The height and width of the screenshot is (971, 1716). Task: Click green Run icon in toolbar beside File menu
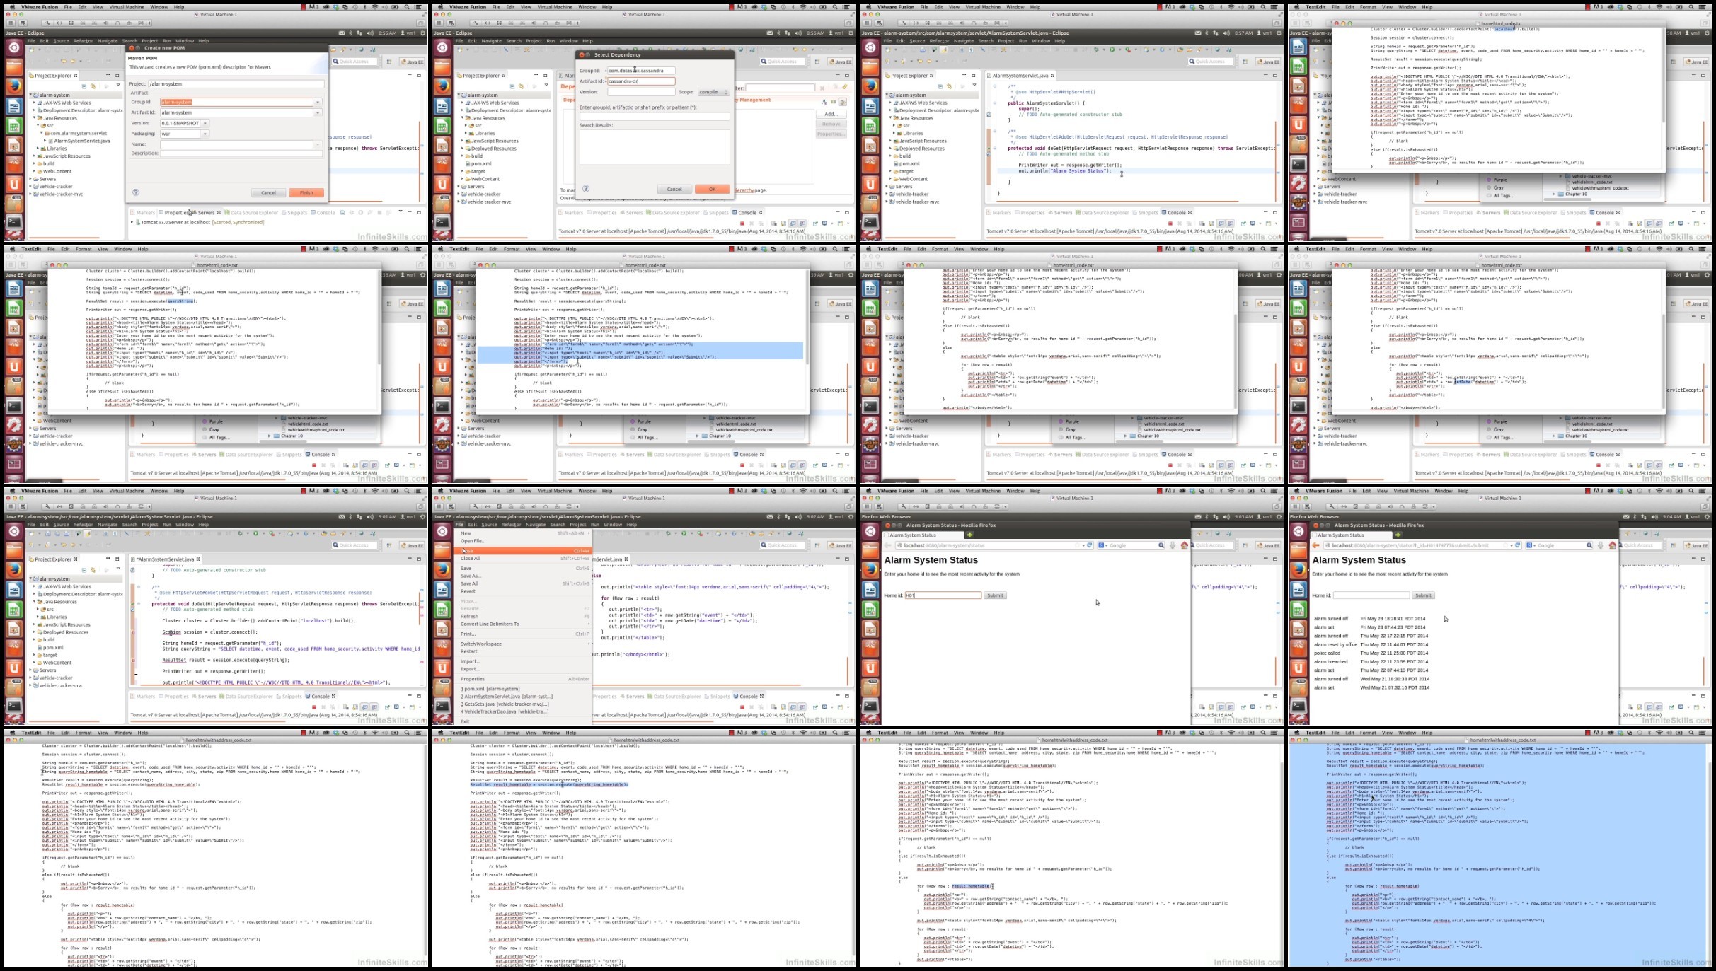tap(684, 533)
